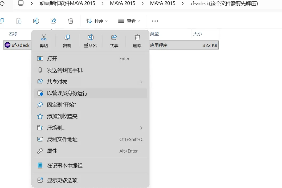Click the xf-adesk application file icon
The height and width of the screenshot is (188, 282).
(x=7, y=45)
